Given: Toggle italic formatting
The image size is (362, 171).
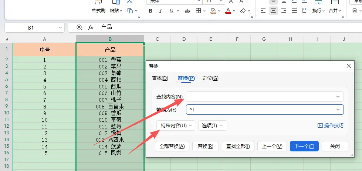Looking at the screenshot, I should click(161, 11).
